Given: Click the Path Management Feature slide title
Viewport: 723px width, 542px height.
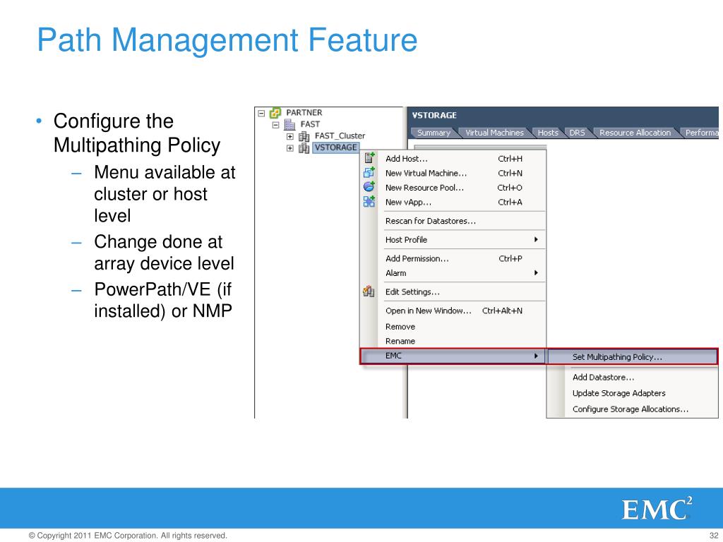Looking at the screenshot, I should pyautogui.click(x=227, y=40).
